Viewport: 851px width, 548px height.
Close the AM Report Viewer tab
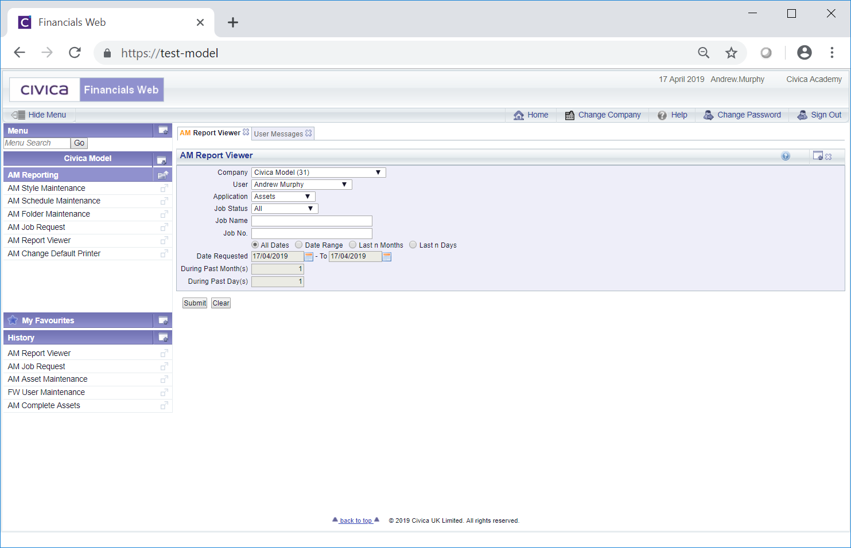click(x=246, y=132)
